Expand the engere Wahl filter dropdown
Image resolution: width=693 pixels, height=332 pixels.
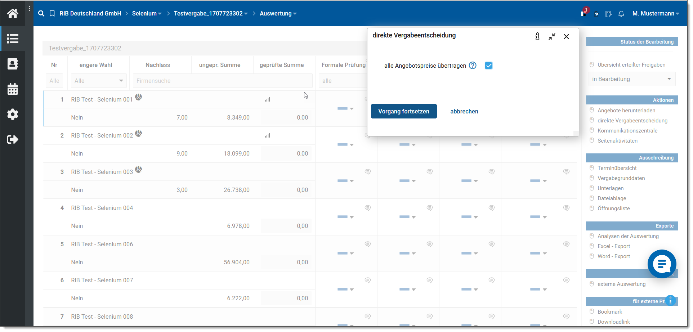(99, 81)
